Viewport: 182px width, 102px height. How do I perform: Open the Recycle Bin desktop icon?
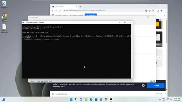coord(4,5)
